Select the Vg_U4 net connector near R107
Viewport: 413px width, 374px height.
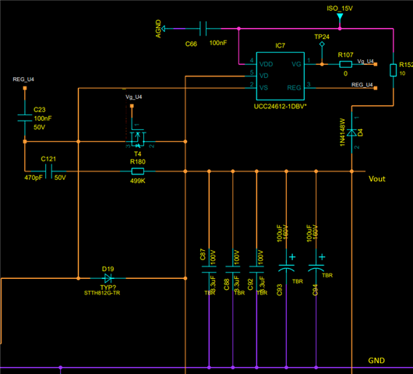376,64
